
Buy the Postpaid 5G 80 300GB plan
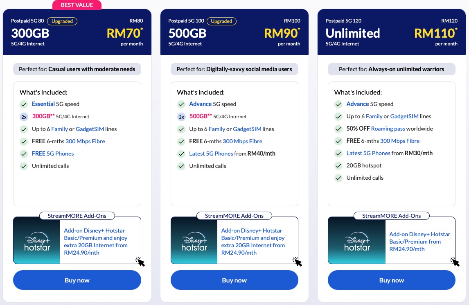pyautogui.click(x=77, y=280)
